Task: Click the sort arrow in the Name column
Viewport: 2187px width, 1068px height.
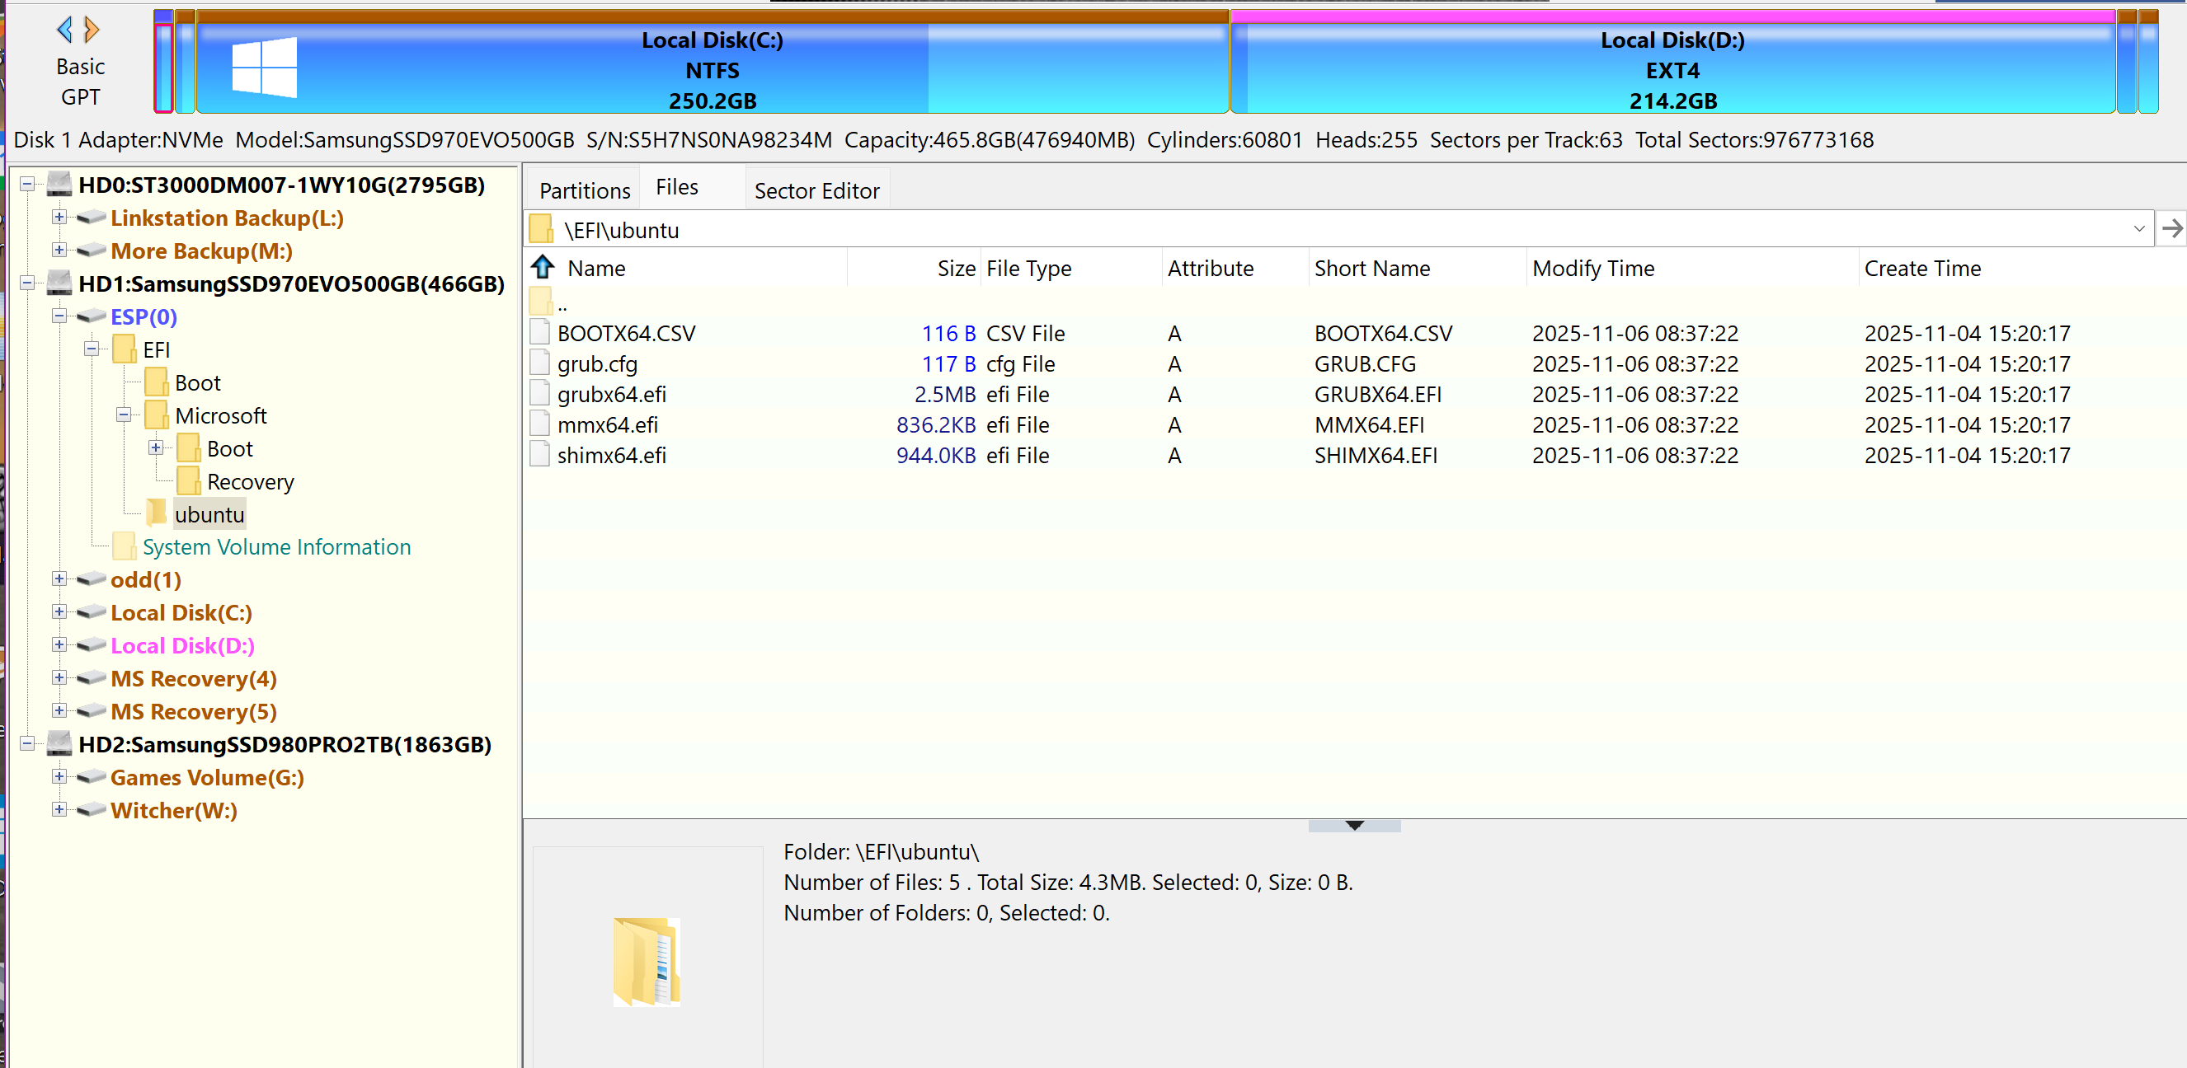Action: (542, 267)
